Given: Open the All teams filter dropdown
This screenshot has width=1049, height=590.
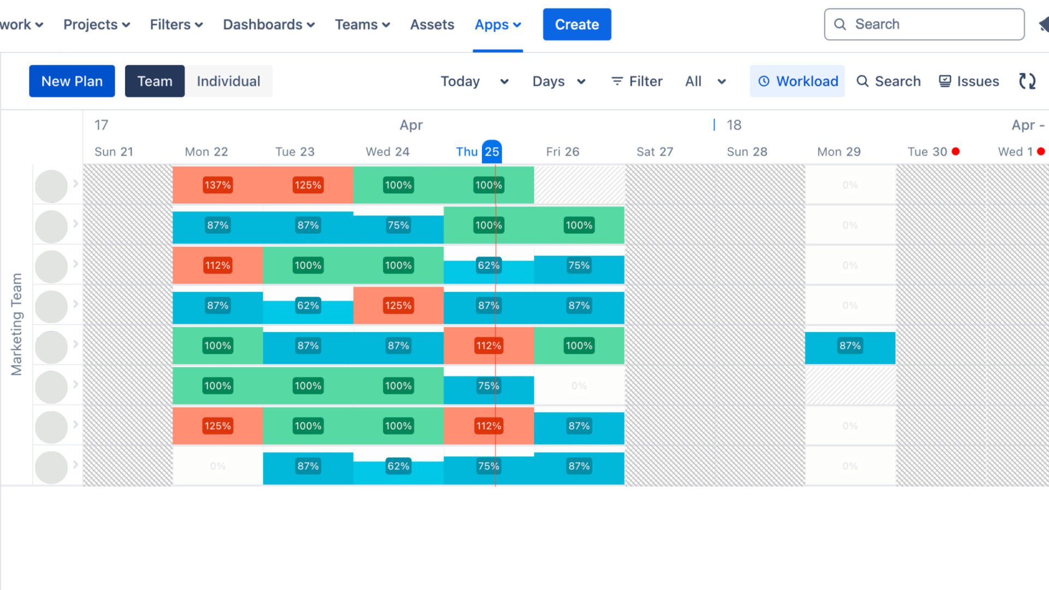Looking at the screenshot, I should click(705, 81).
